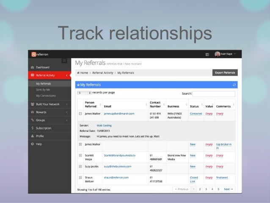This screenshot has height=203, width=270.
Task: Edit the 'finalisewd' comment
Action: (222, 178)
